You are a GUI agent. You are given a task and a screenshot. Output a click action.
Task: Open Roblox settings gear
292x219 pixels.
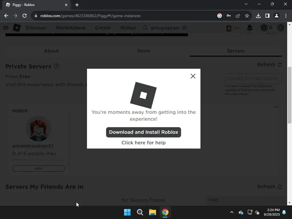pyautogui.click(x=281, y=28)
